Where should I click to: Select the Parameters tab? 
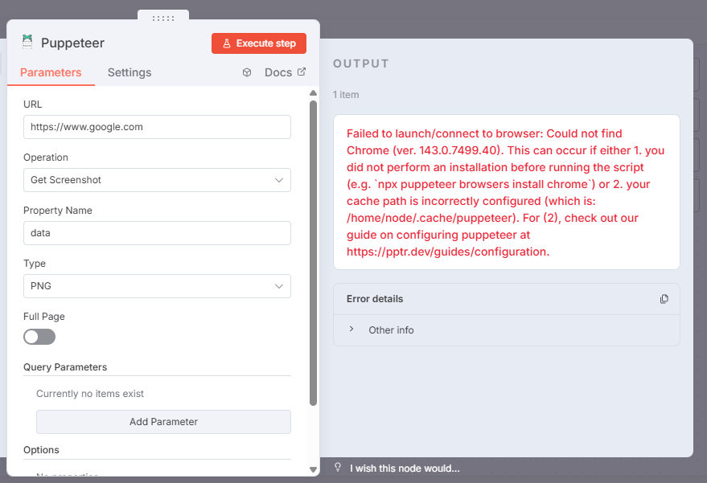tap(51, 72)
